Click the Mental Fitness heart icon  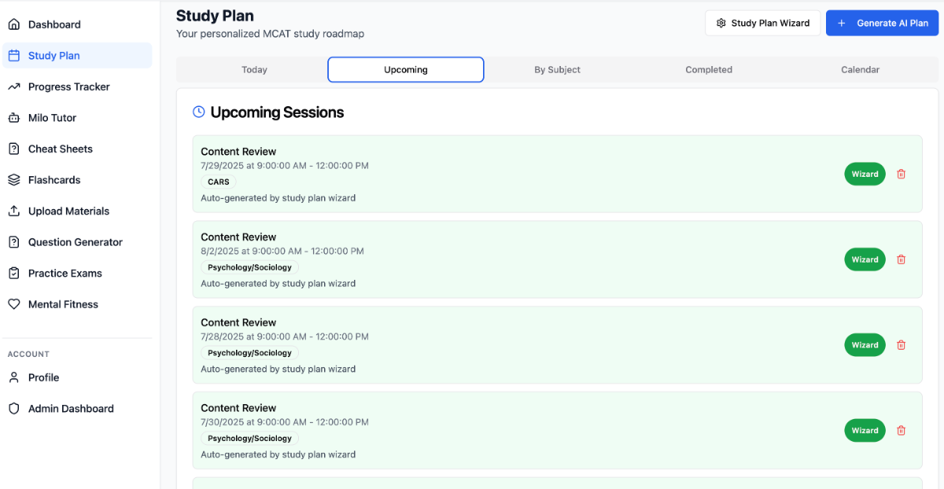click(13, 304)
